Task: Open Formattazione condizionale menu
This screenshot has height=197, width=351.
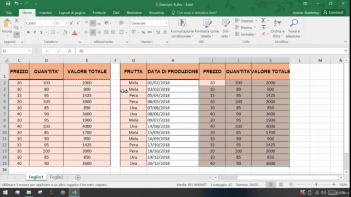Action: pyautogui.click(x=182, y=28)
